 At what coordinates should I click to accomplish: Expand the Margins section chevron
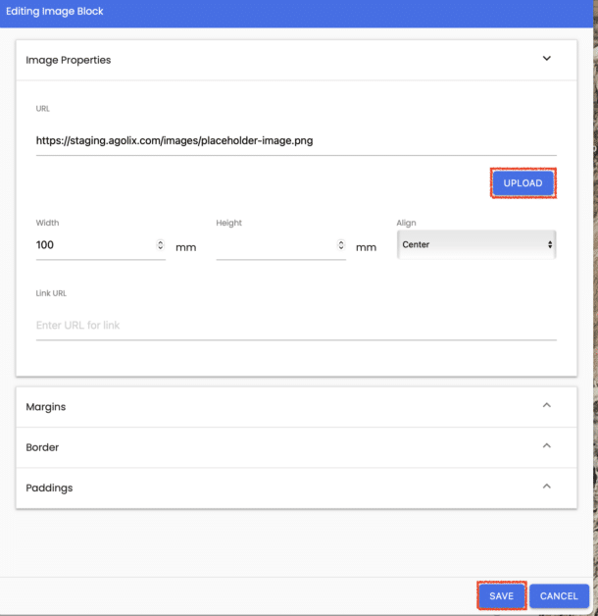547,405
